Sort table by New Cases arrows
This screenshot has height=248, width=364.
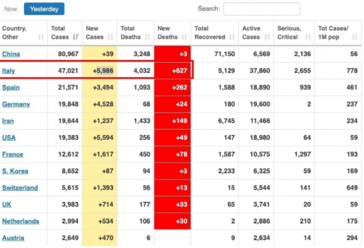click(x=111, y=37)
